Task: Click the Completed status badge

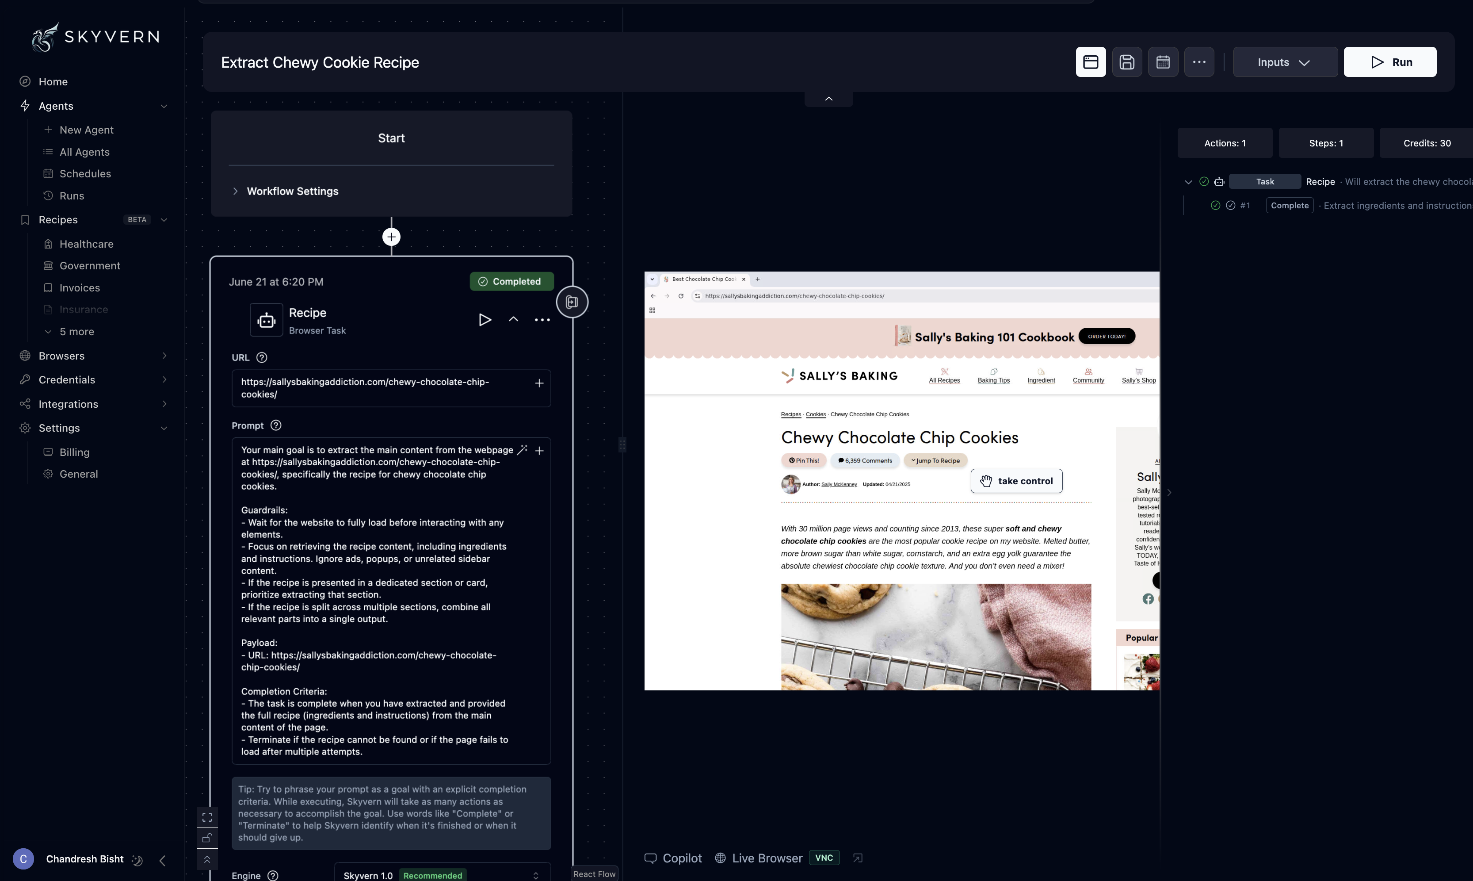Action: pos(511,281)
